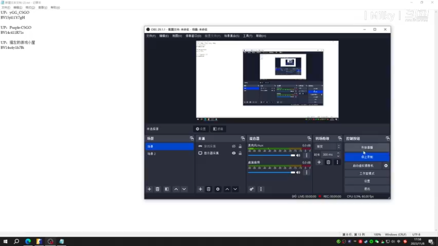Viewport: 438px width, 246px height.
Task: Click Filters button above Sources panel
Action: [x=218, y=129]
